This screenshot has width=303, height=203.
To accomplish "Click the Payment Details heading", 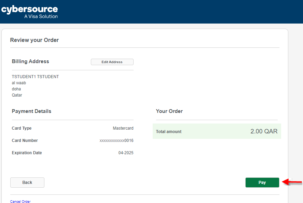I will coord(31,111).
